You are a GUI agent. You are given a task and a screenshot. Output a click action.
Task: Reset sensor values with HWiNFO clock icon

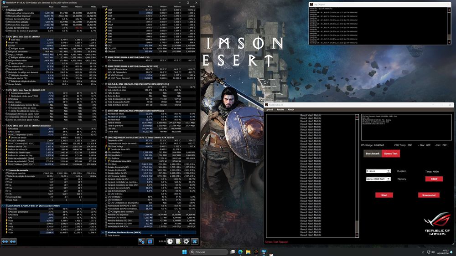click(170, 241)
